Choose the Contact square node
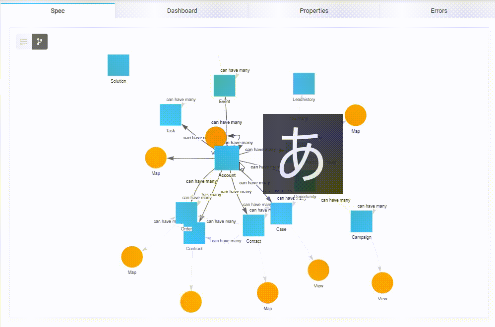 253,225
